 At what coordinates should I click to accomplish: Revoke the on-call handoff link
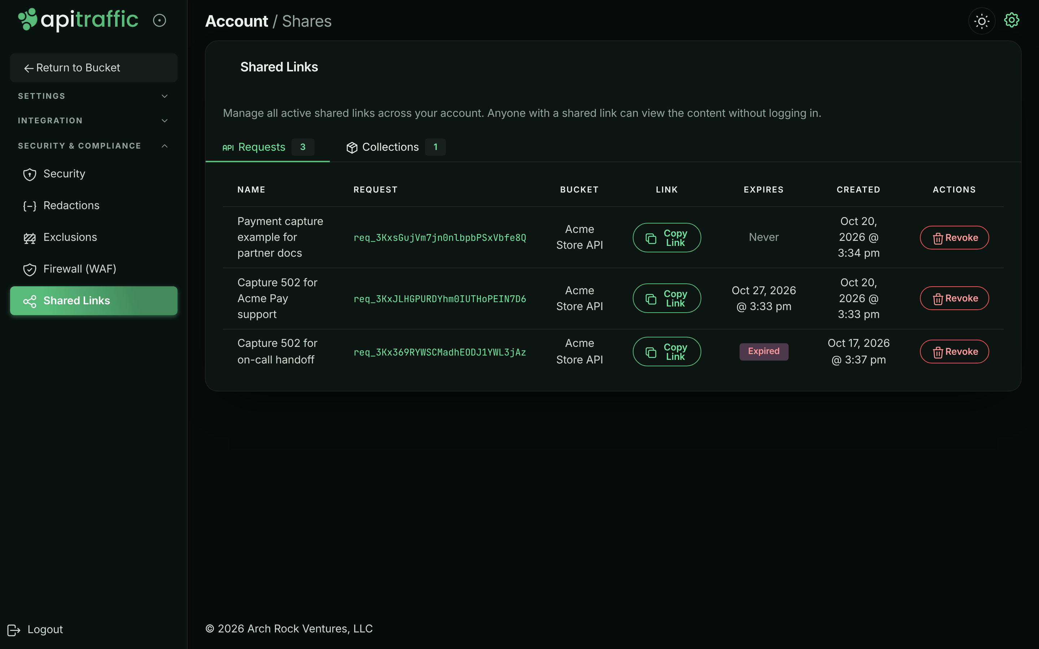tap(954, 352)
